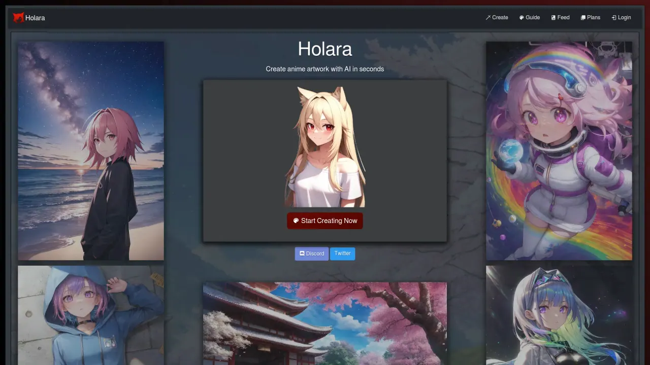View the blue hoodie girl artwork
The height and width of the screenshot is (365, 650).
[91, 315]
